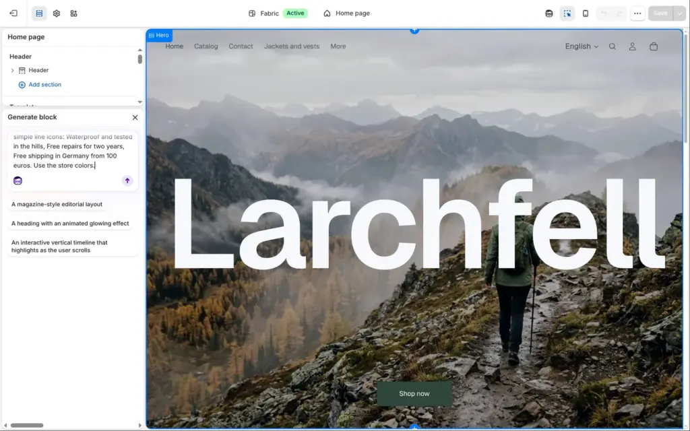Click the Catalog nav link in preview
The width and height of the screenshot is (690, 431).
[x=206, y=46]
